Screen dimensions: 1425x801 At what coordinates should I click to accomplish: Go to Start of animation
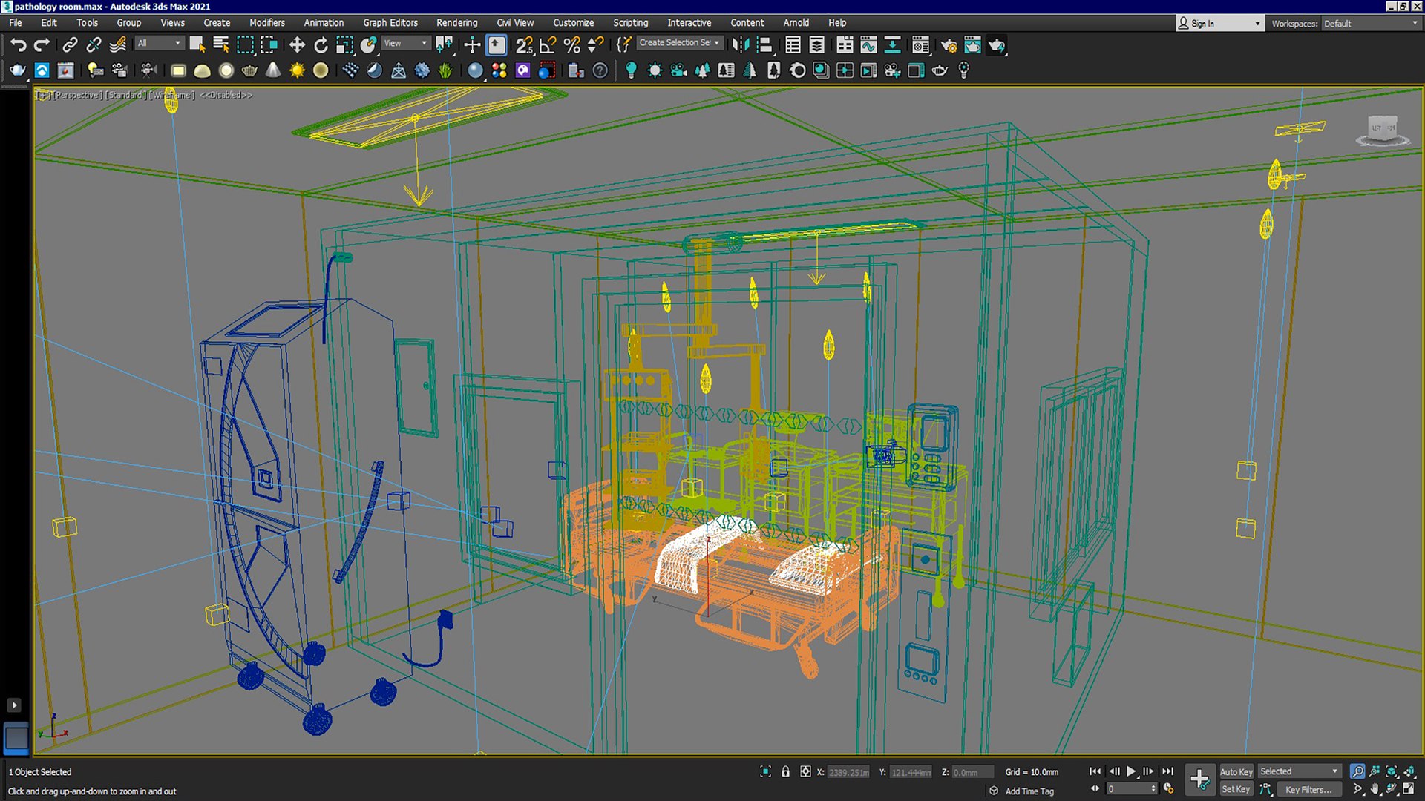click(x=1095, y=772)
